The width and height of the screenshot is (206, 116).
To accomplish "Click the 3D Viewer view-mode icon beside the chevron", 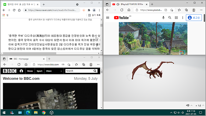I will tap(188, 105).
